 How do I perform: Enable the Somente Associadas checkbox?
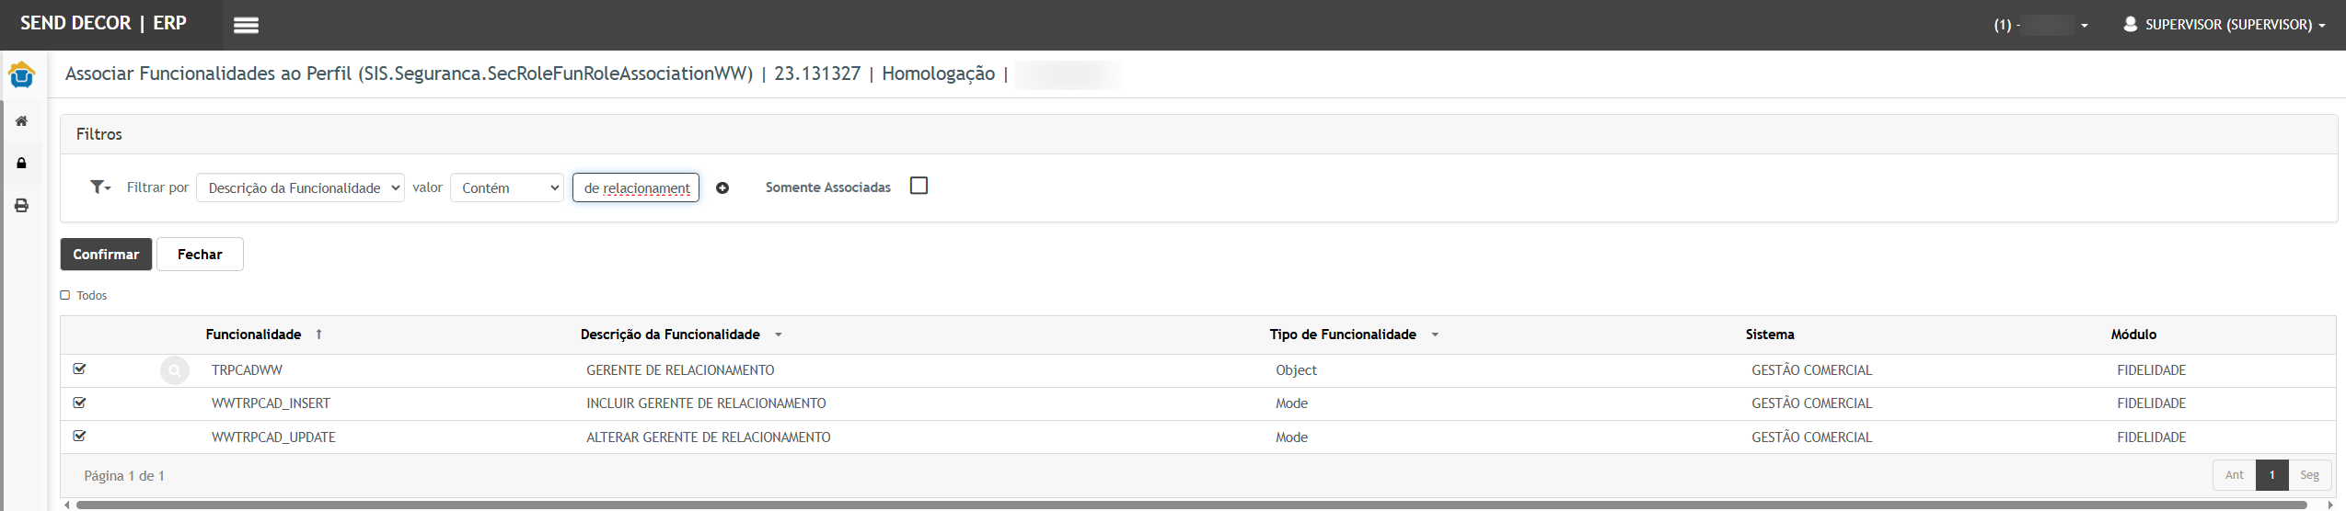(919, 186)
